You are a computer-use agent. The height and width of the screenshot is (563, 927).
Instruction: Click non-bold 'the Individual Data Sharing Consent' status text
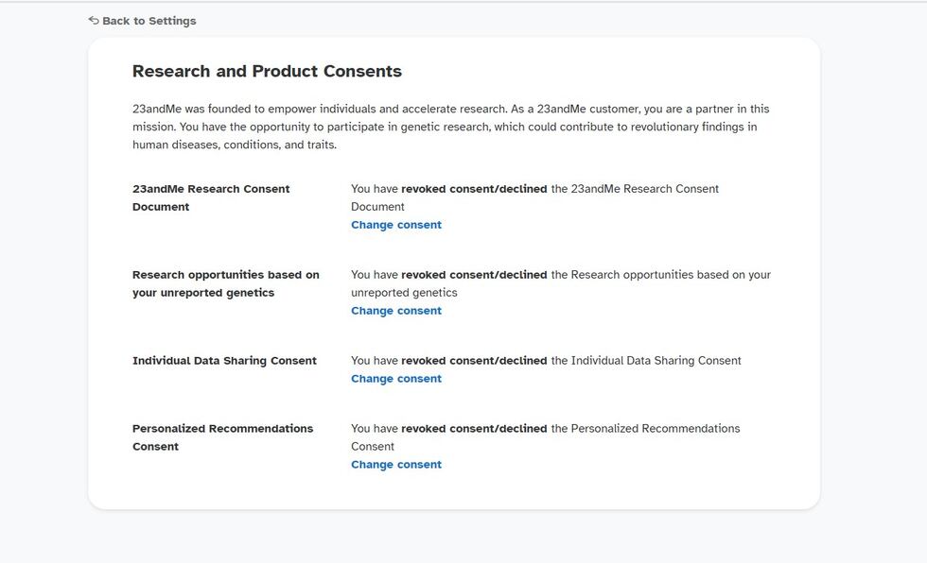click(646, 361)
